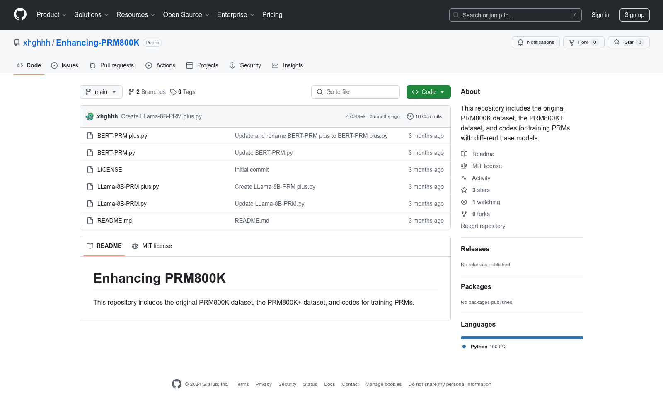Switch to the Pull requests tab
Screen dimensions: 663x414
(111, 65)
